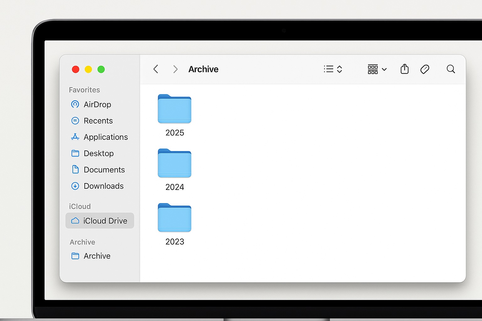
Task: Go to Desktop in the sidebar
Action: pyautogui.click(x=99, y=153)
